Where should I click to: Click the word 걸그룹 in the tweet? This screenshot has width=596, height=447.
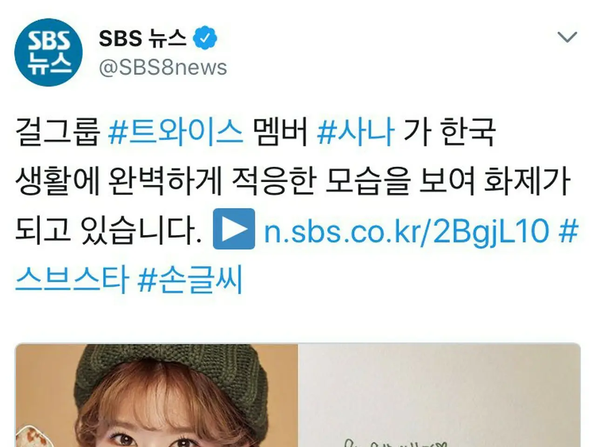58,132
